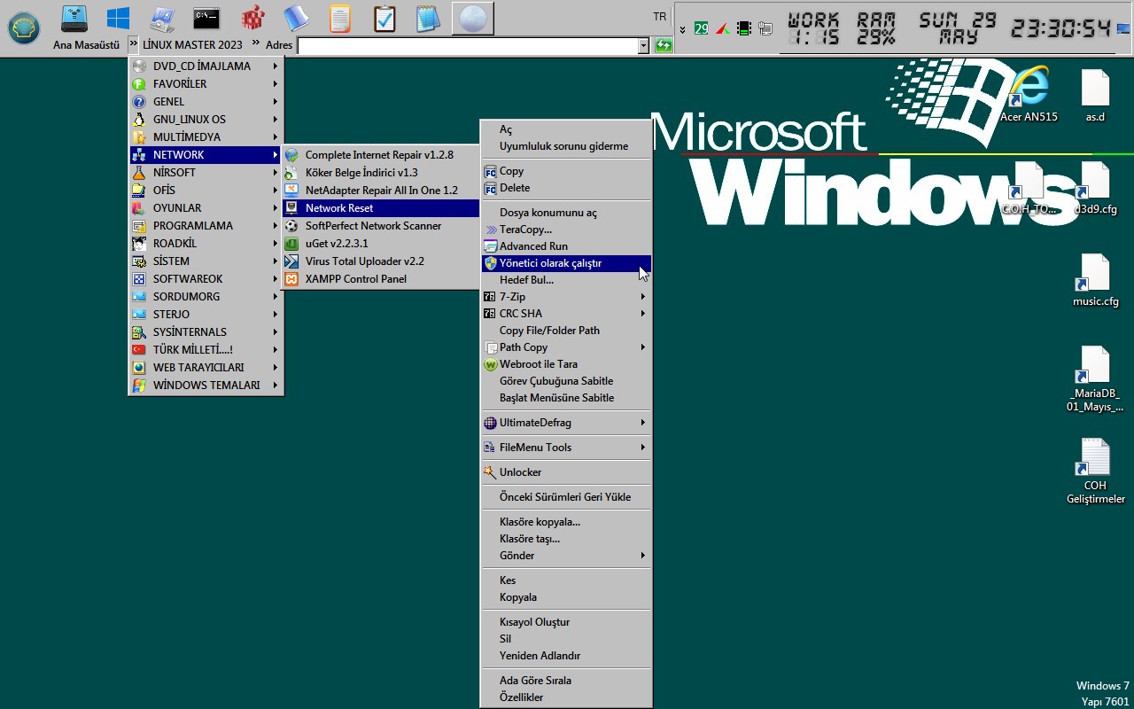This screenshot has width=1134, height=709.
Task: Select the MariaDB desktop shortcut
Action: pos(1096,379)
